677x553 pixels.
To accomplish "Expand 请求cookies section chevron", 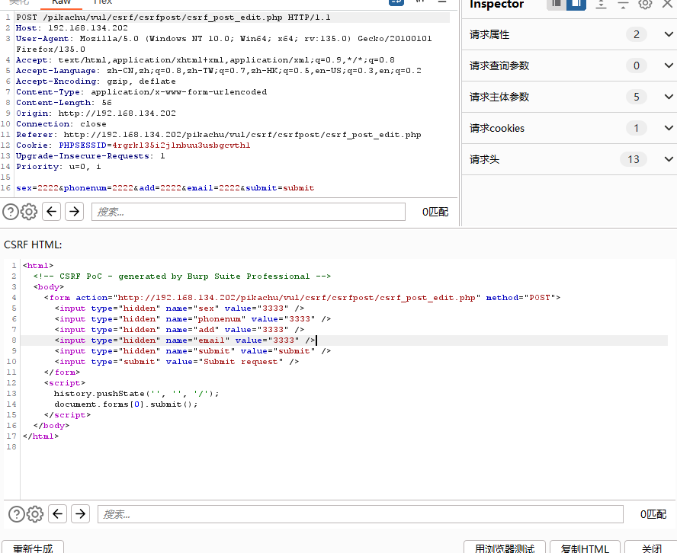I will pyautogui.click(x=669, y=128).
